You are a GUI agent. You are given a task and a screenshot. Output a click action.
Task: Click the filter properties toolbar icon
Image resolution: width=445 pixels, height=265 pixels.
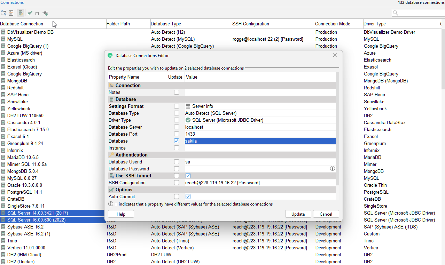[x=10, y=13]
